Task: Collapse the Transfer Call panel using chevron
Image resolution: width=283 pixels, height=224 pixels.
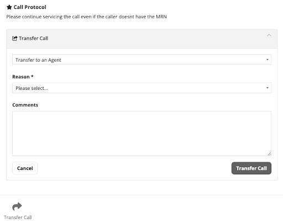Action: coord(269,35)
